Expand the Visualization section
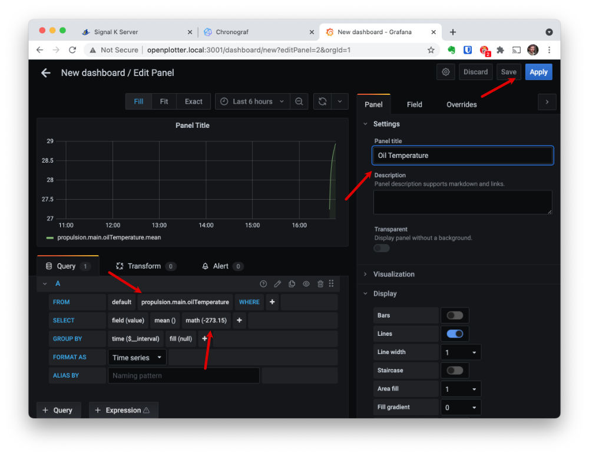 (x=394, y=274)
